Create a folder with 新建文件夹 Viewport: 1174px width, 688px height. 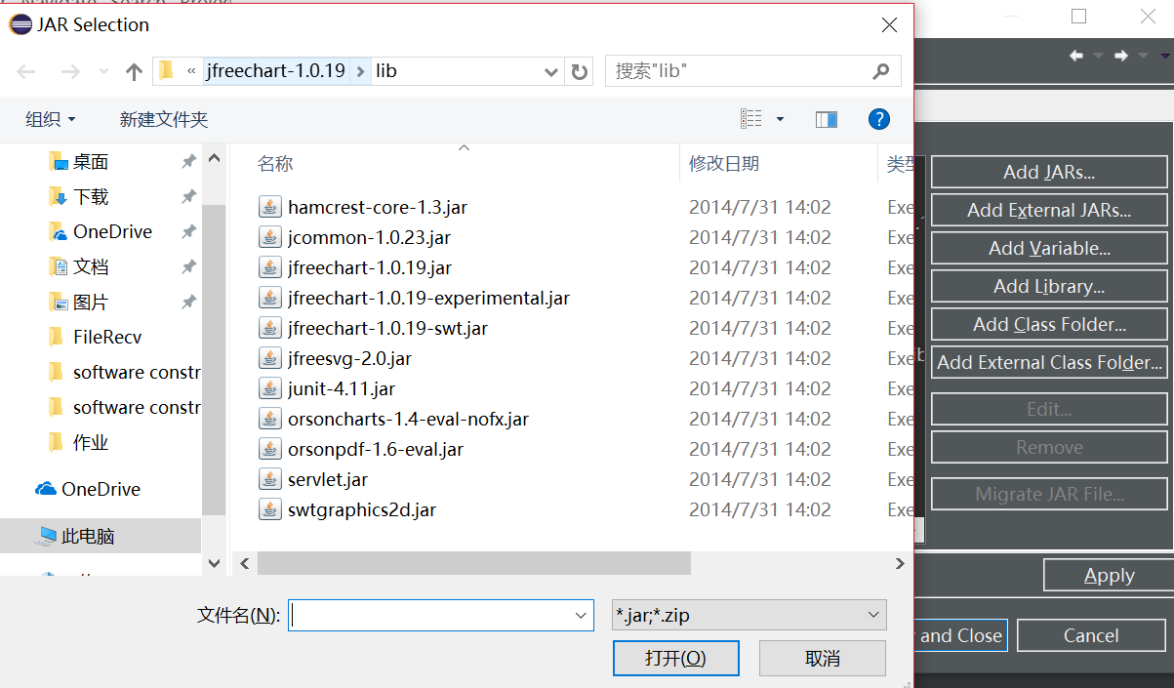(x=164, y=119)
